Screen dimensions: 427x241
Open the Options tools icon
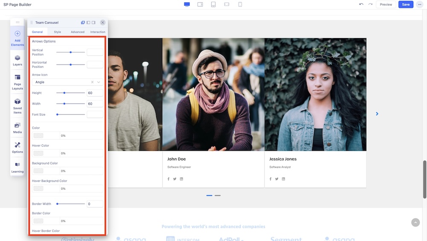(18, 147)
